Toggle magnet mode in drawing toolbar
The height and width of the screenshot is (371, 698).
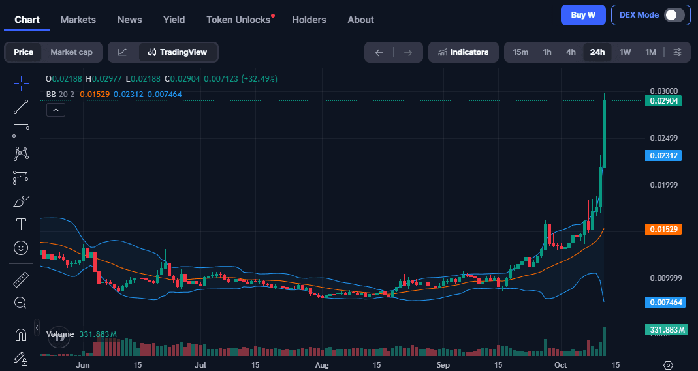pyautogui.click(x=21, y=334)
